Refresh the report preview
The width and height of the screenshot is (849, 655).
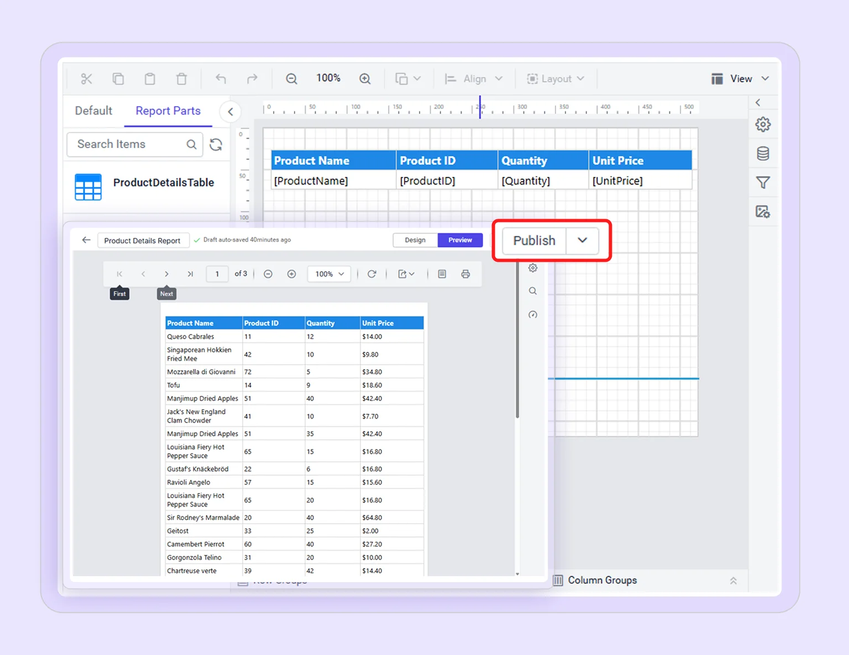tap(372, 273)
